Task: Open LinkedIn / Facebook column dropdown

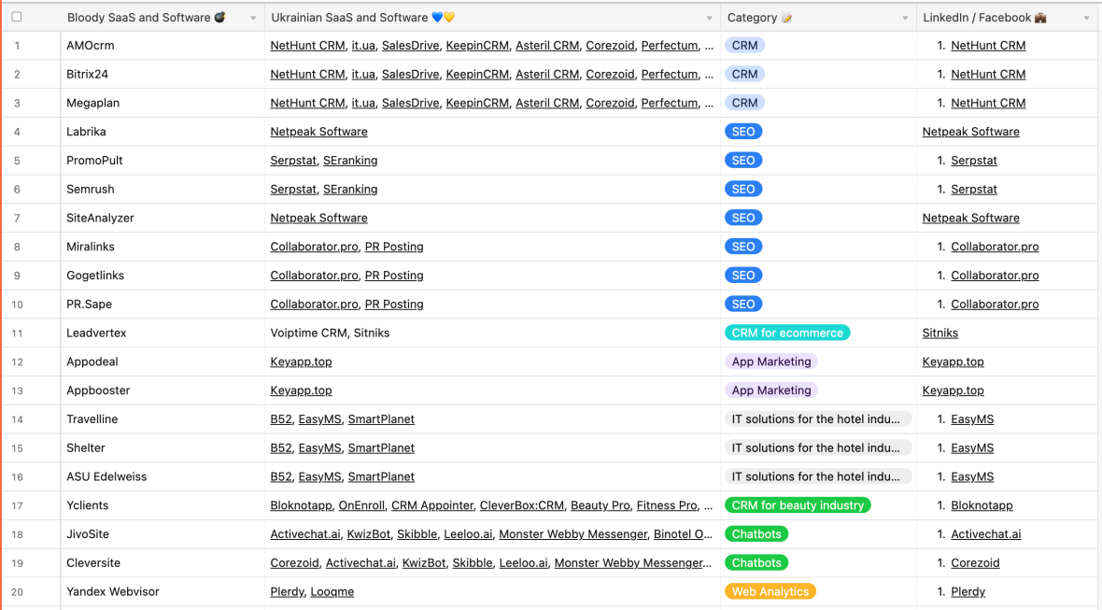Action: 1086,19
